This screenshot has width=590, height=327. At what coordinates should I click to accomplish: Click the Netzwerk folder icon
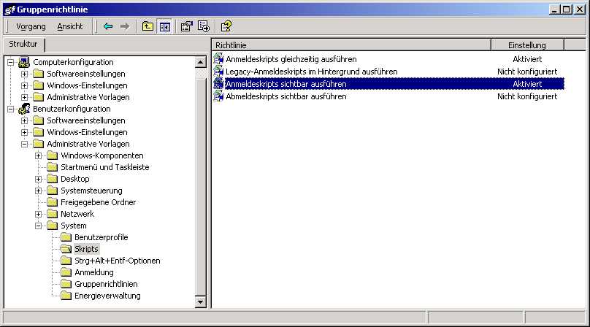coord(52,214)
